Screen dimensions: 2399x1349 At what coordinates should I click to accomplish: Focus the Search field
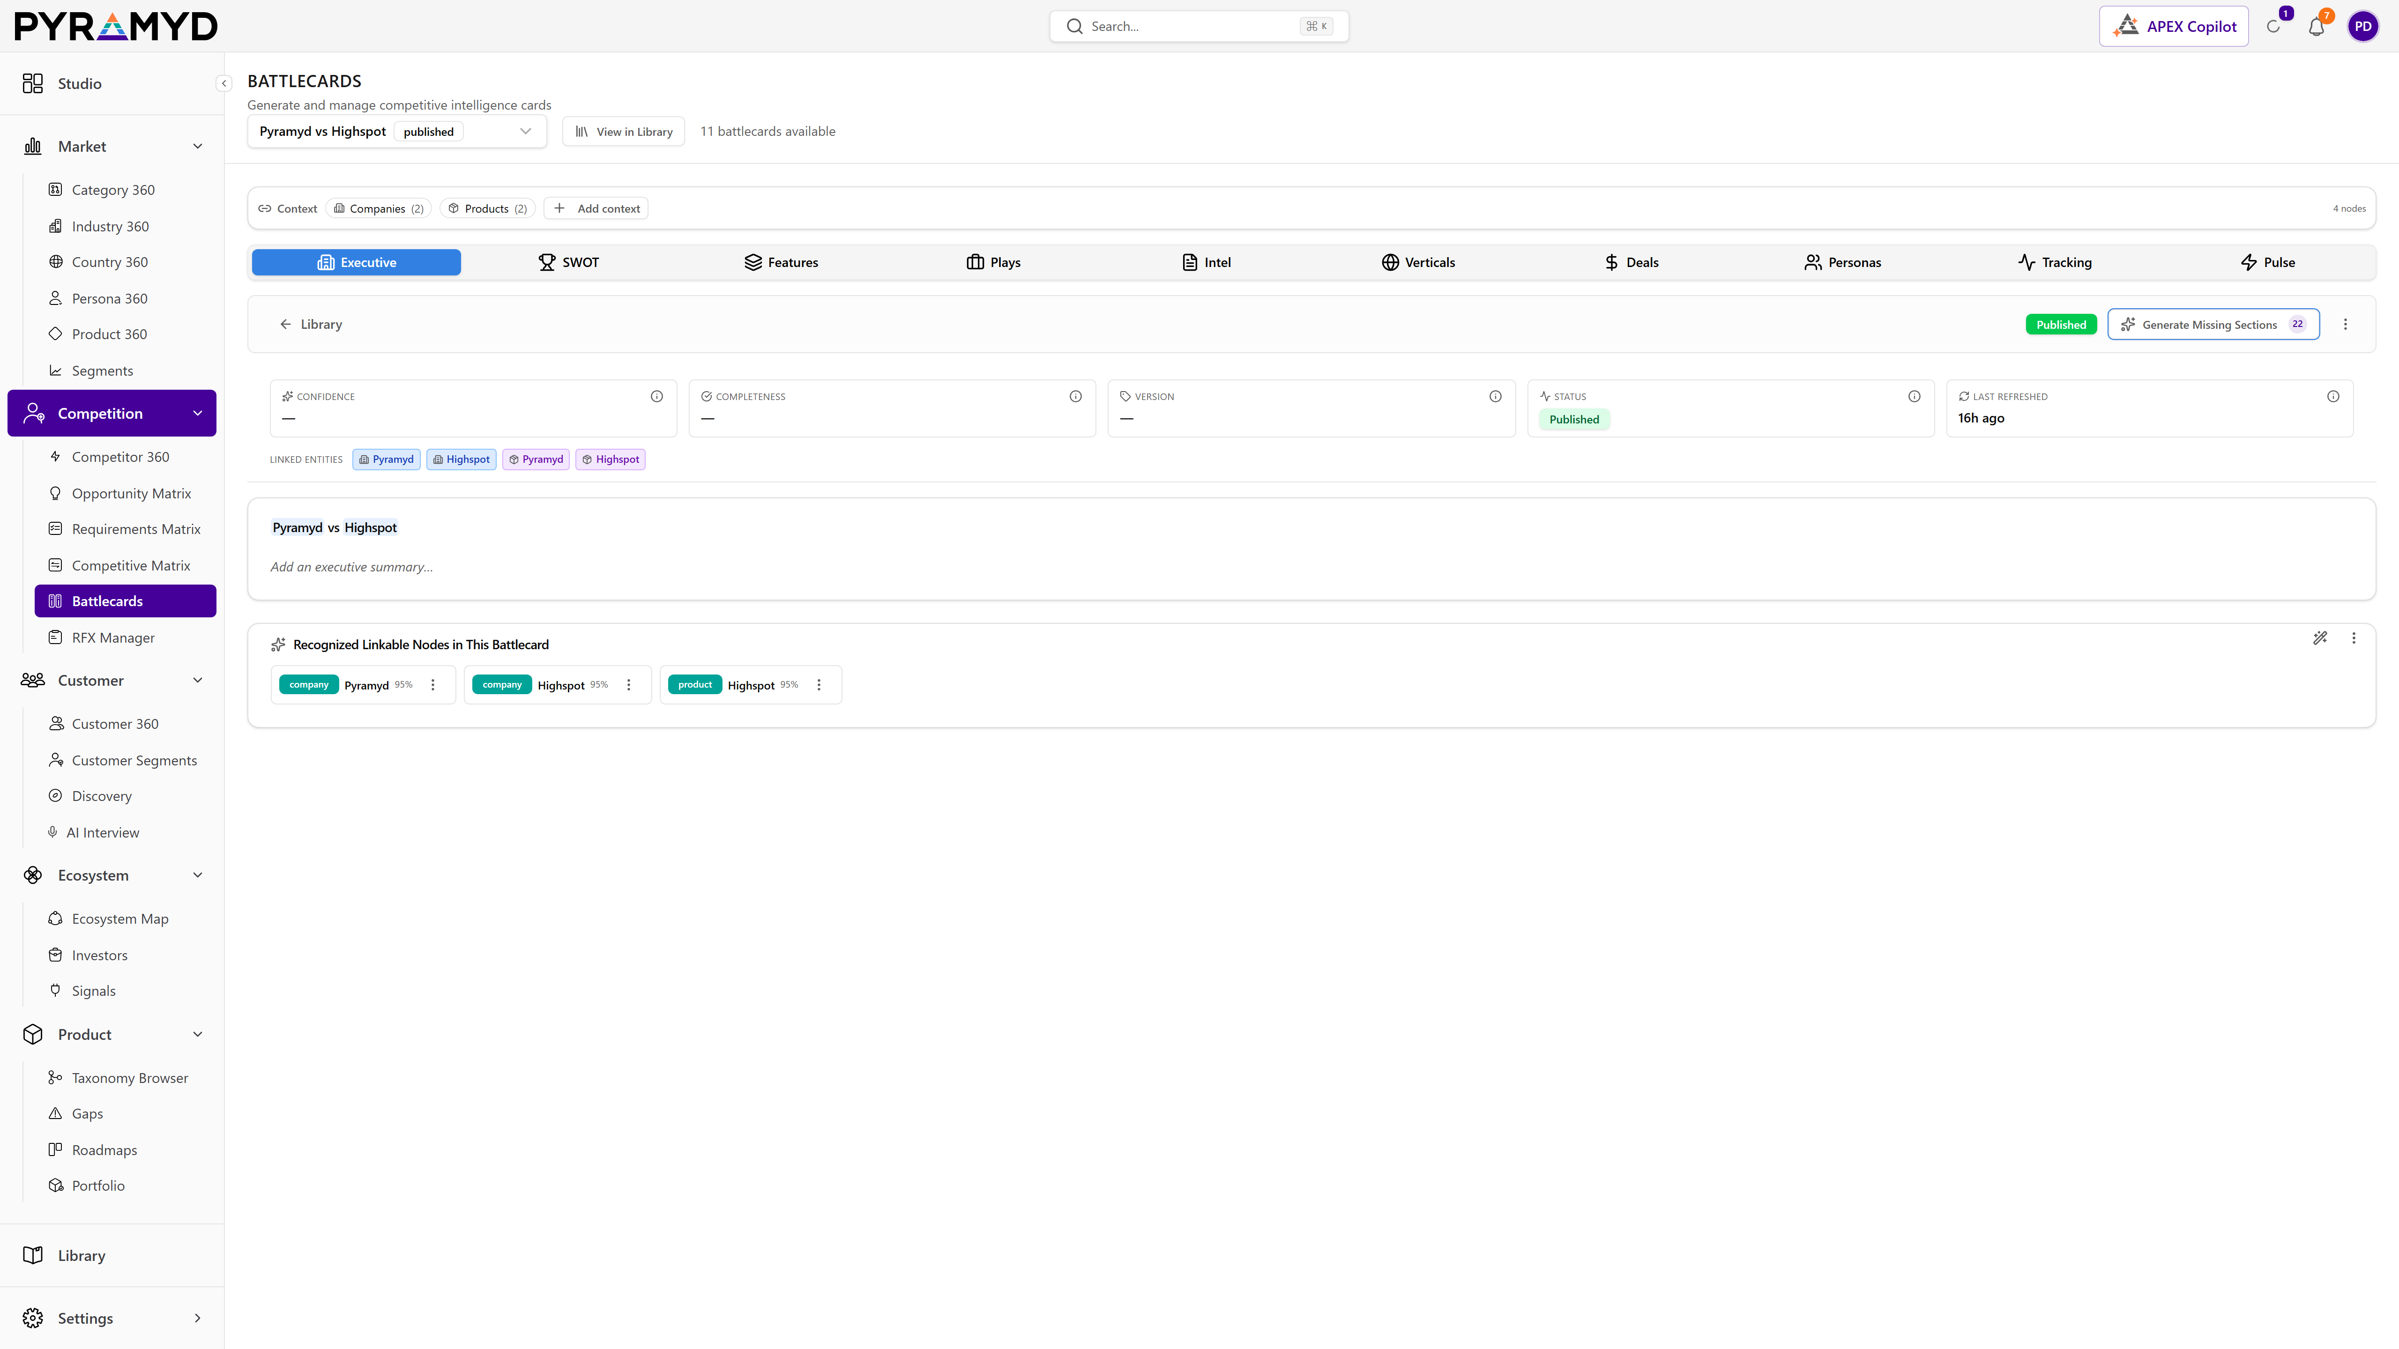[x=1199, y=26]
